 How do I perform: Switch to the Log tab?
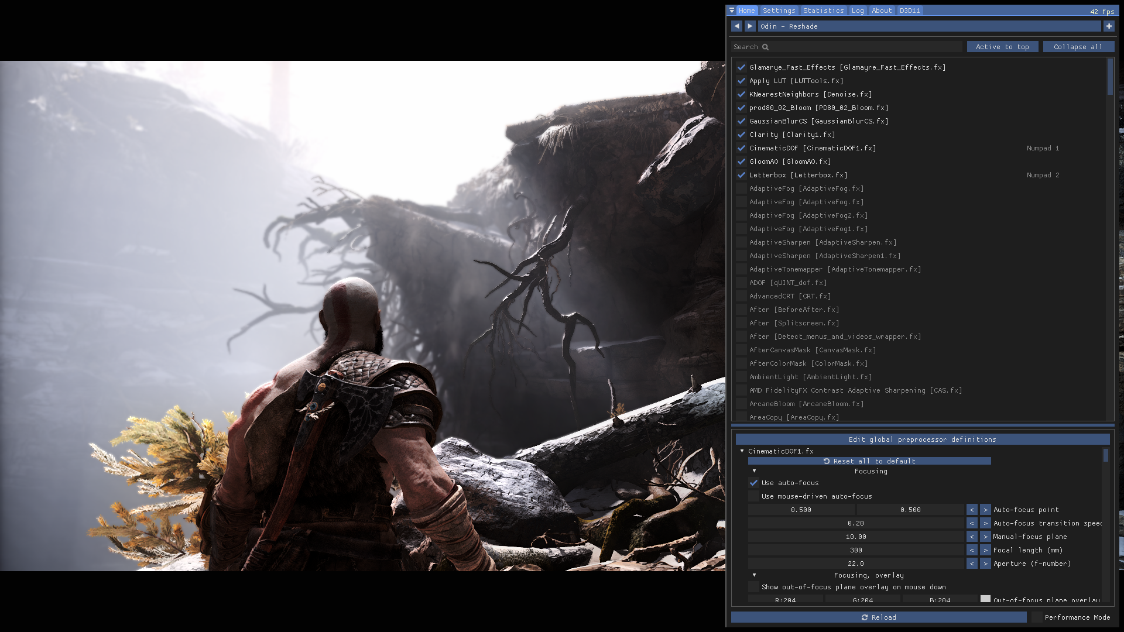(x=858, y=11)
